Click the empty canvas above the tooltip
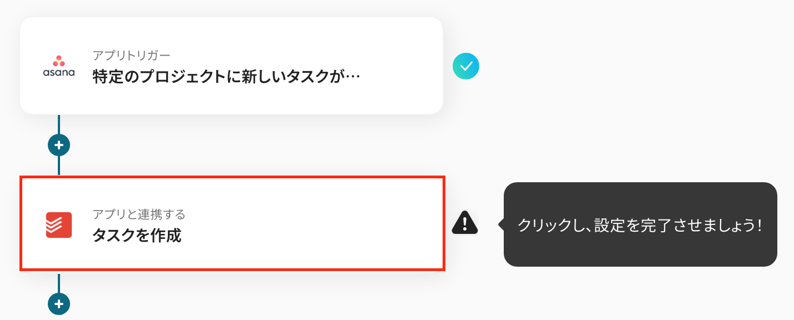 pyautogui.click(x=639, y=111)
